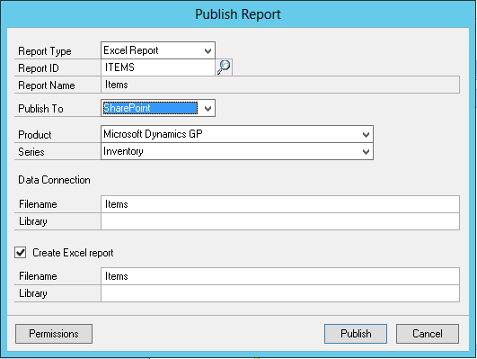
Task: Open the Permissions button
Action: [x=54, y=334]
